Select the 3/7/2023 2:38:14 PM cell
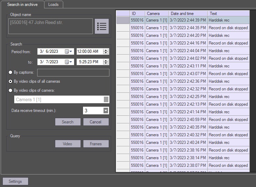This screenshot has width=256, height=187. click(x=188, y=158)
